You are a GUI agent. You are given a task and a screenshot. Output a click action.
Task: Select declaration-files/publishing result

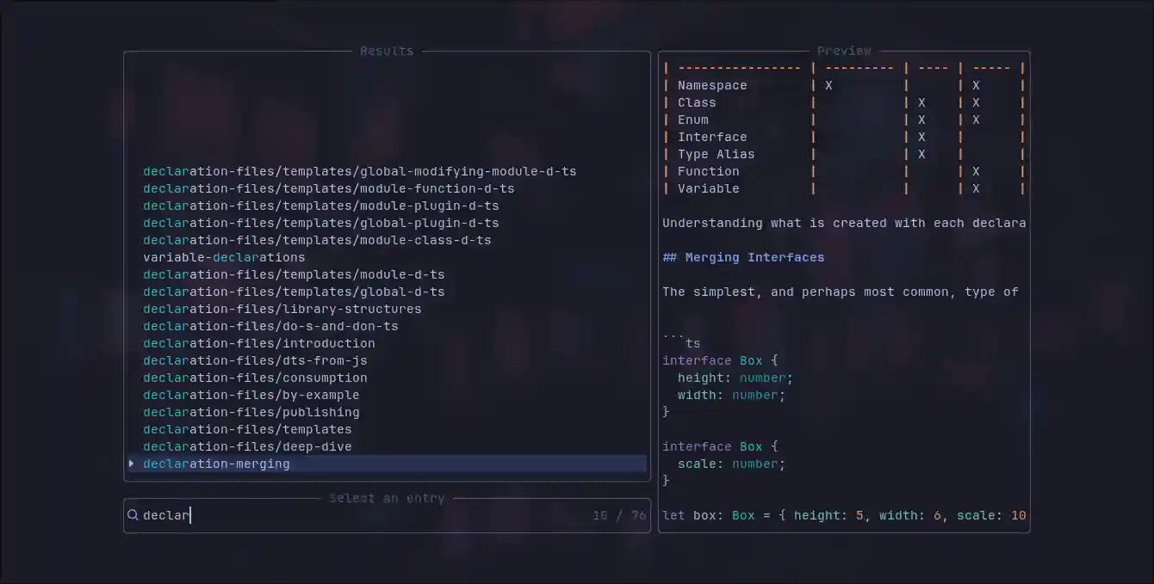pos(251,412)
